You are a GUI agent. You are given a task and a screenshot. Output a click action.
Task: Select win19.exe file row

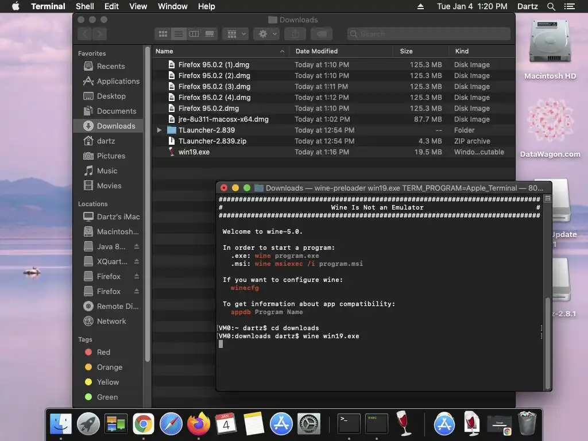point(334,152)
